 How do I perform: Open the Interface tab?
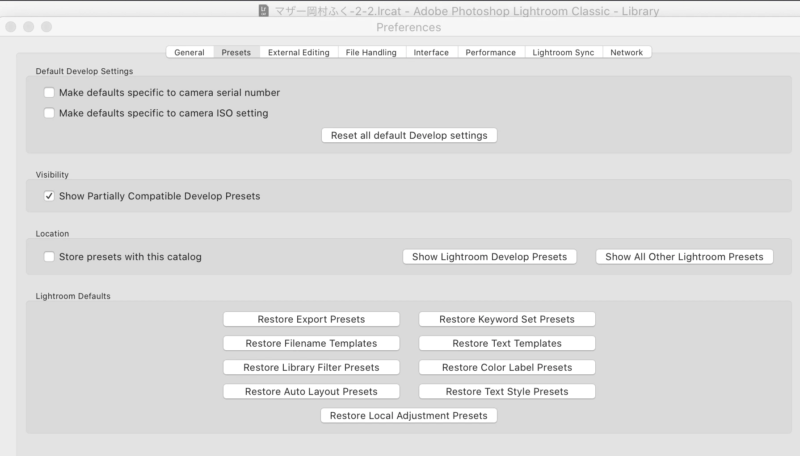tap(431, 52)
